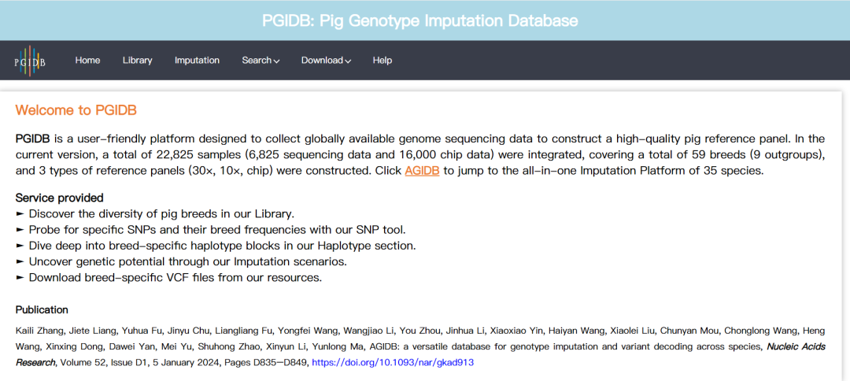The width and height of the screenshot is (850, 381).
Task: Open the Library page
Action: 138,61
